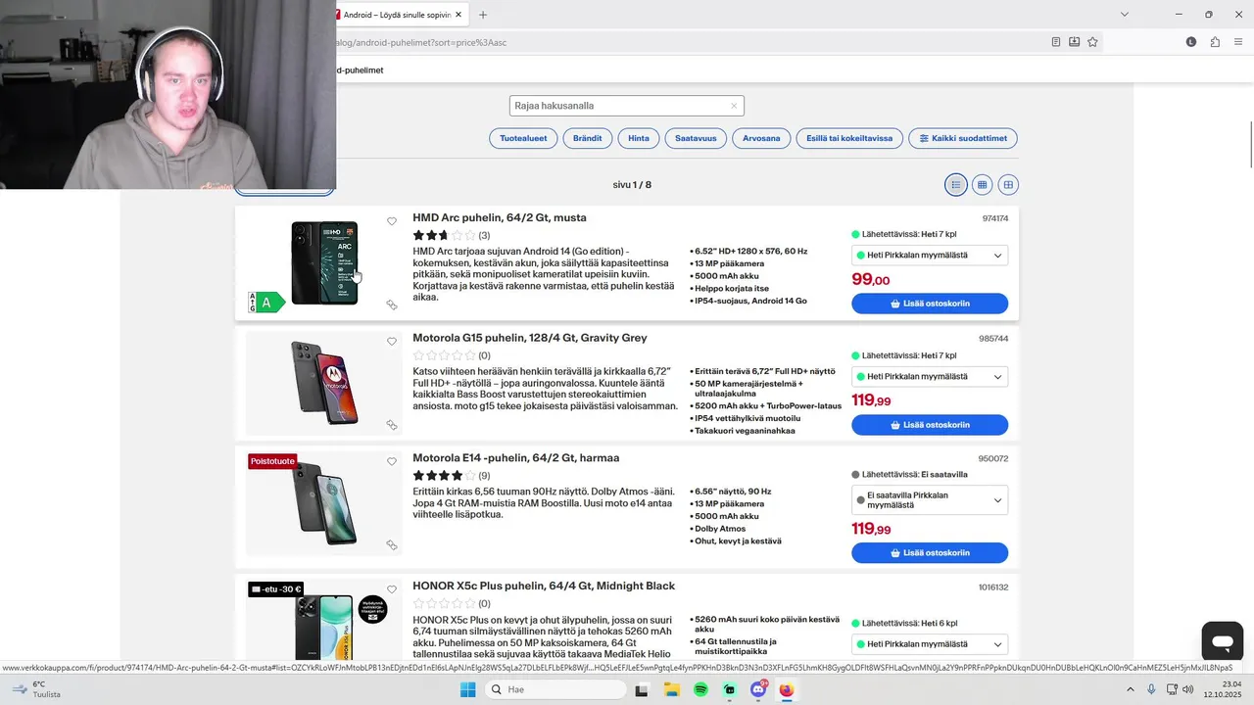This screenshot has height=705, width=1254.
Task: Open the Firefox account avatar menu
Action: pyautogui.click(x=1191, y=42)
